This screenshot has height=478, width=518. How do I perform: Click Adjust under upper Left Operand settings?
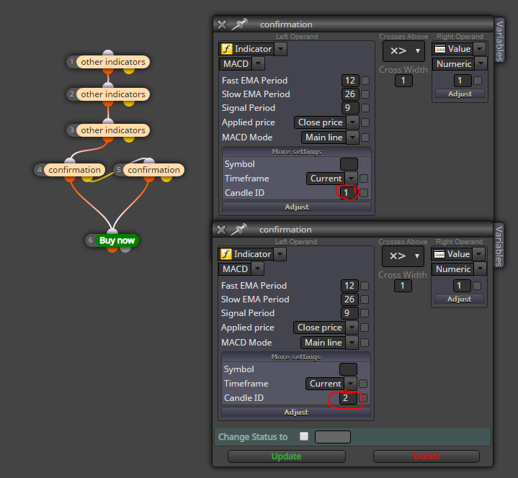pyautogui.click(x=297, y=207)
